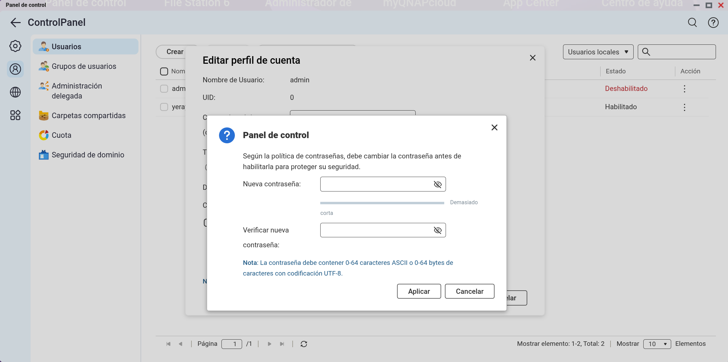Toggle the select-all users checkbox
Image resolution: width=728 pixels, height=362 pixels.
pyautogui.click(x=164, y=71)
